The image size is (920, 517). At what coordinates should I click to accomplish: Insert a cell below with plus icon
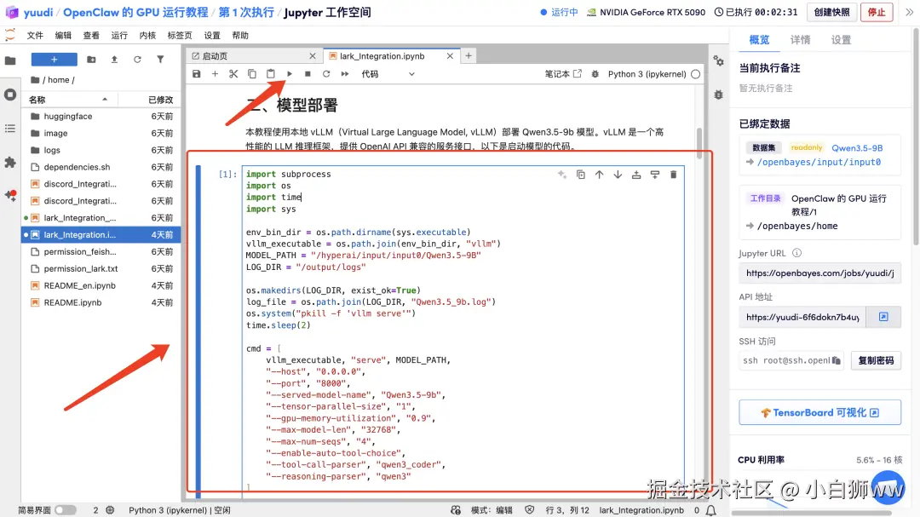(x=215, y=74)
